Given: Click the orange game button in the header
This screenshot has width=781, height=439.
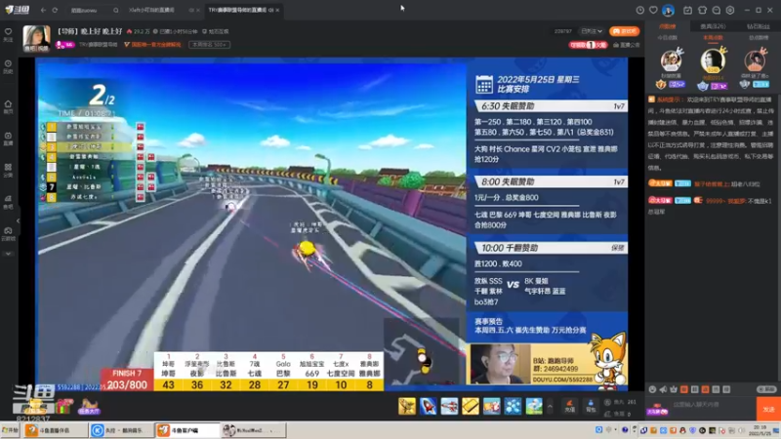Looking at the screenshot, I should click(624, 31).
